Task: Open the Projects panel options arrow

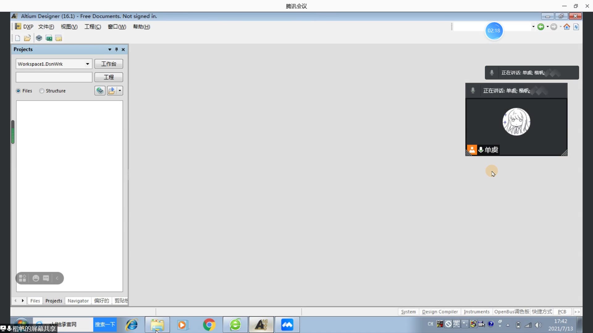Action: [x=110, y=49]
